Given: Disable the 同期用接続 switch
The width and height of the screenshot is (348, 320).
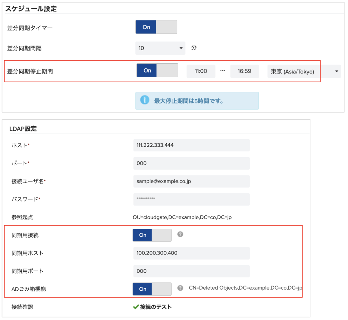Looking at the screenshot, I should pos(152,235).
